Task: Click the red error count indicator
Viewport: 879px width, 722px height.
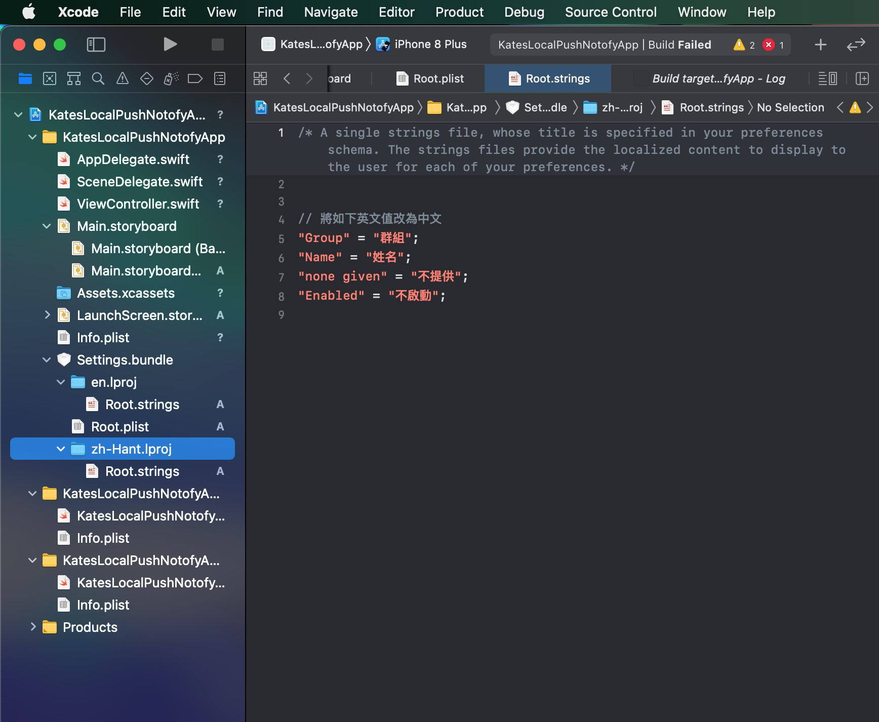Action: tap(774, 45)
